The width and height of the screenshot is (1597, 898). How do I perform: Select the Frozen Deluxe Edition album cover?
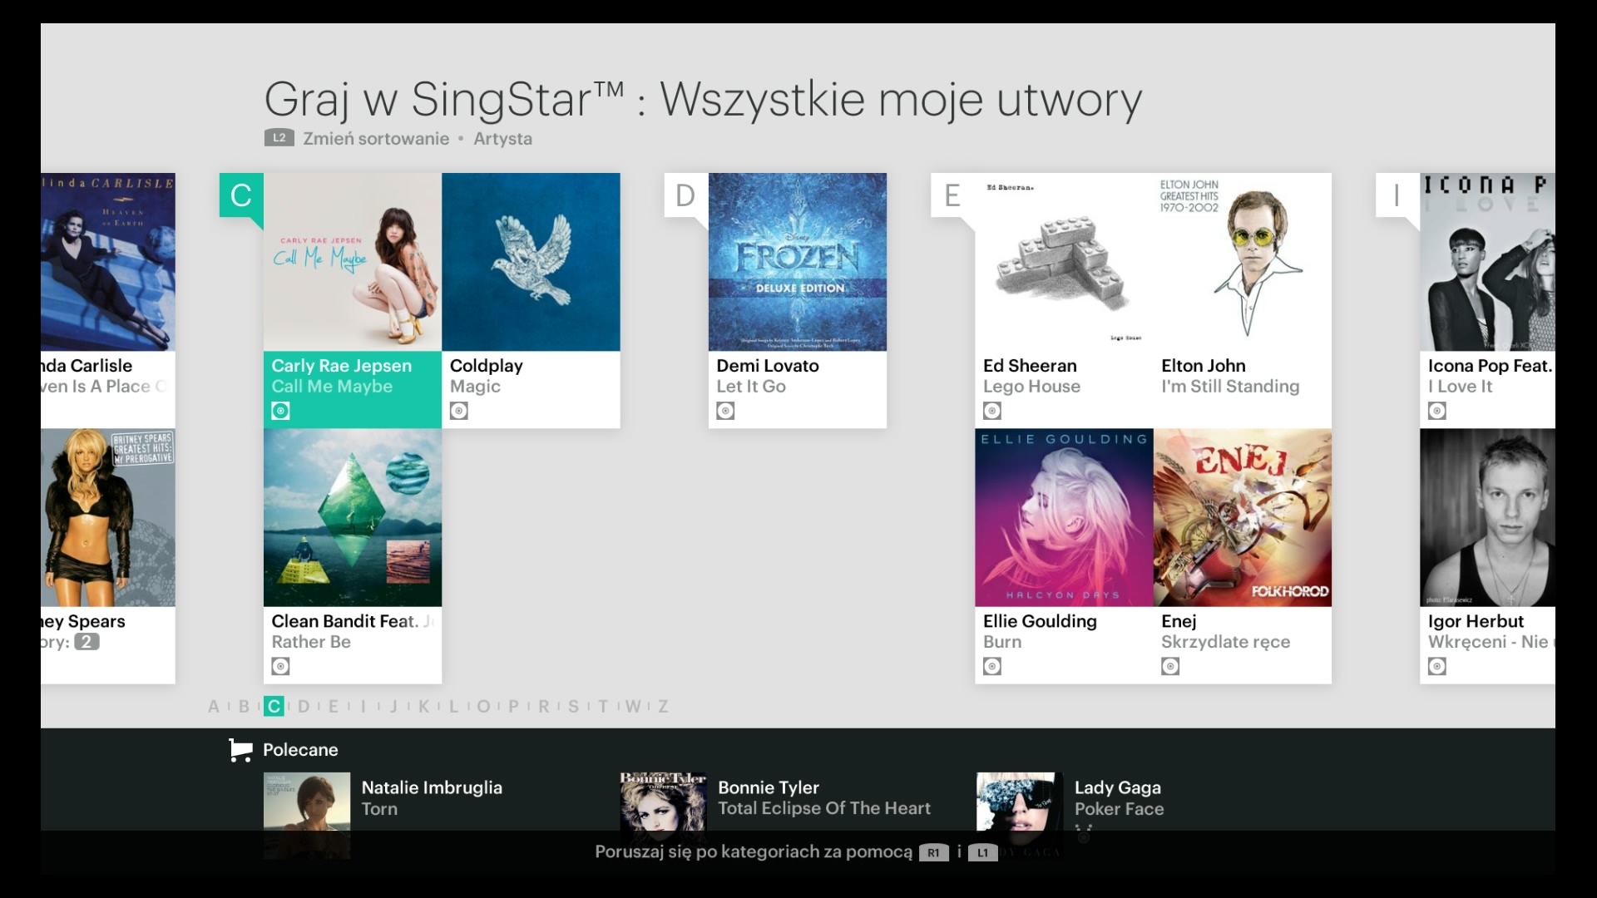[x=797, y=262]
